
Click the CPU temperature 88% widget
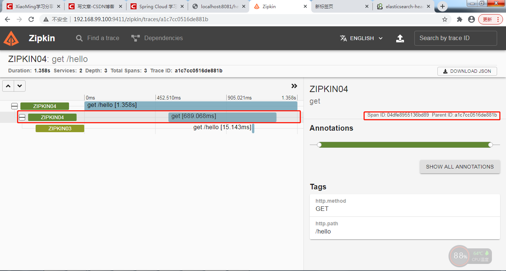[470, 256]
